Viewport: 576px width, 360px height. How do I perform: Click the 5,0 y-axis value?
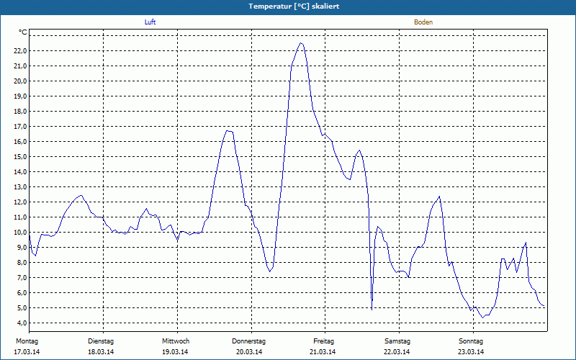22,308
